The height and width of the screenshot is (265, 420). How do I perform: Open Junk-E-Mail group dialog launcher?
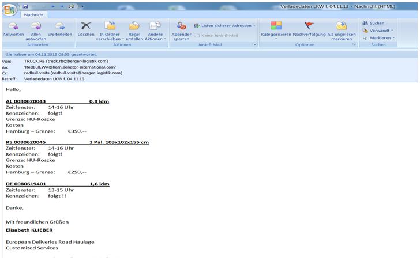(x=254, y=44)
